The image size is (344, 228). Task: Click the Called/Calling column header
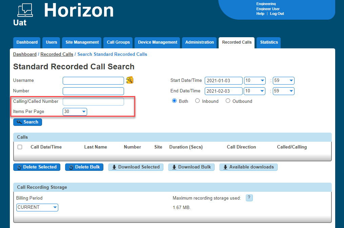click(292, 147)
